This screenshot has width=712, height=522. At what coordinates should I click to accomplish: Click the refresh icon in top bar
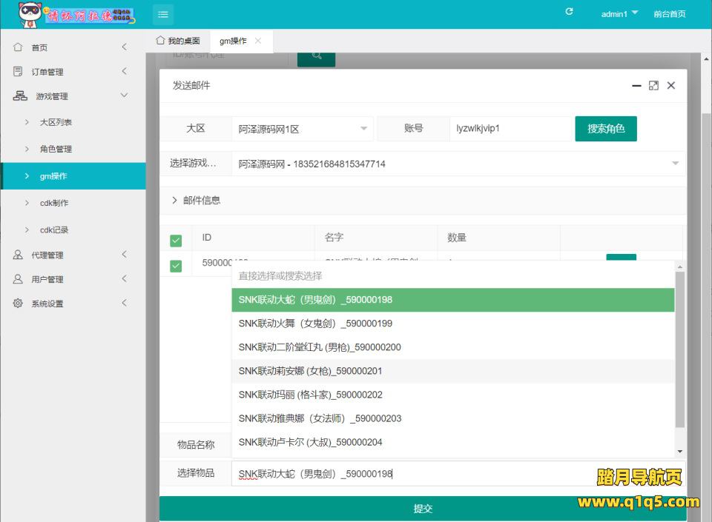pyautogui.click(x=569, y=12)
